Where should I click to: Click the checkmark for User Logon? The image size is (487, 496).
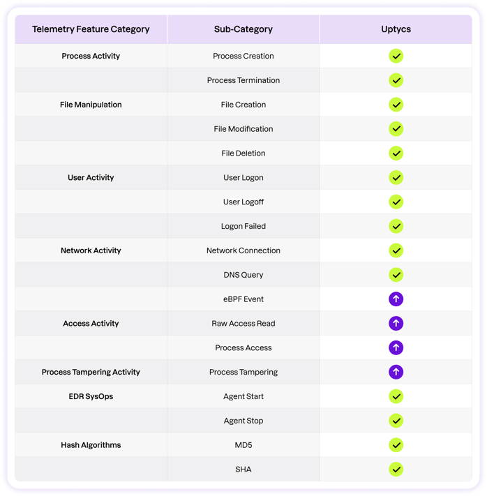tap(396, 177)
